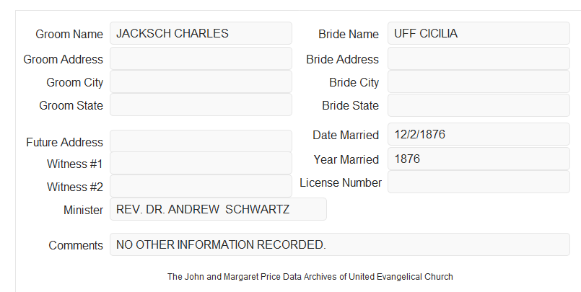Viewport: 581px width, 292px height.
Task: Click the Groom Name input field
Action: (201, 33)
